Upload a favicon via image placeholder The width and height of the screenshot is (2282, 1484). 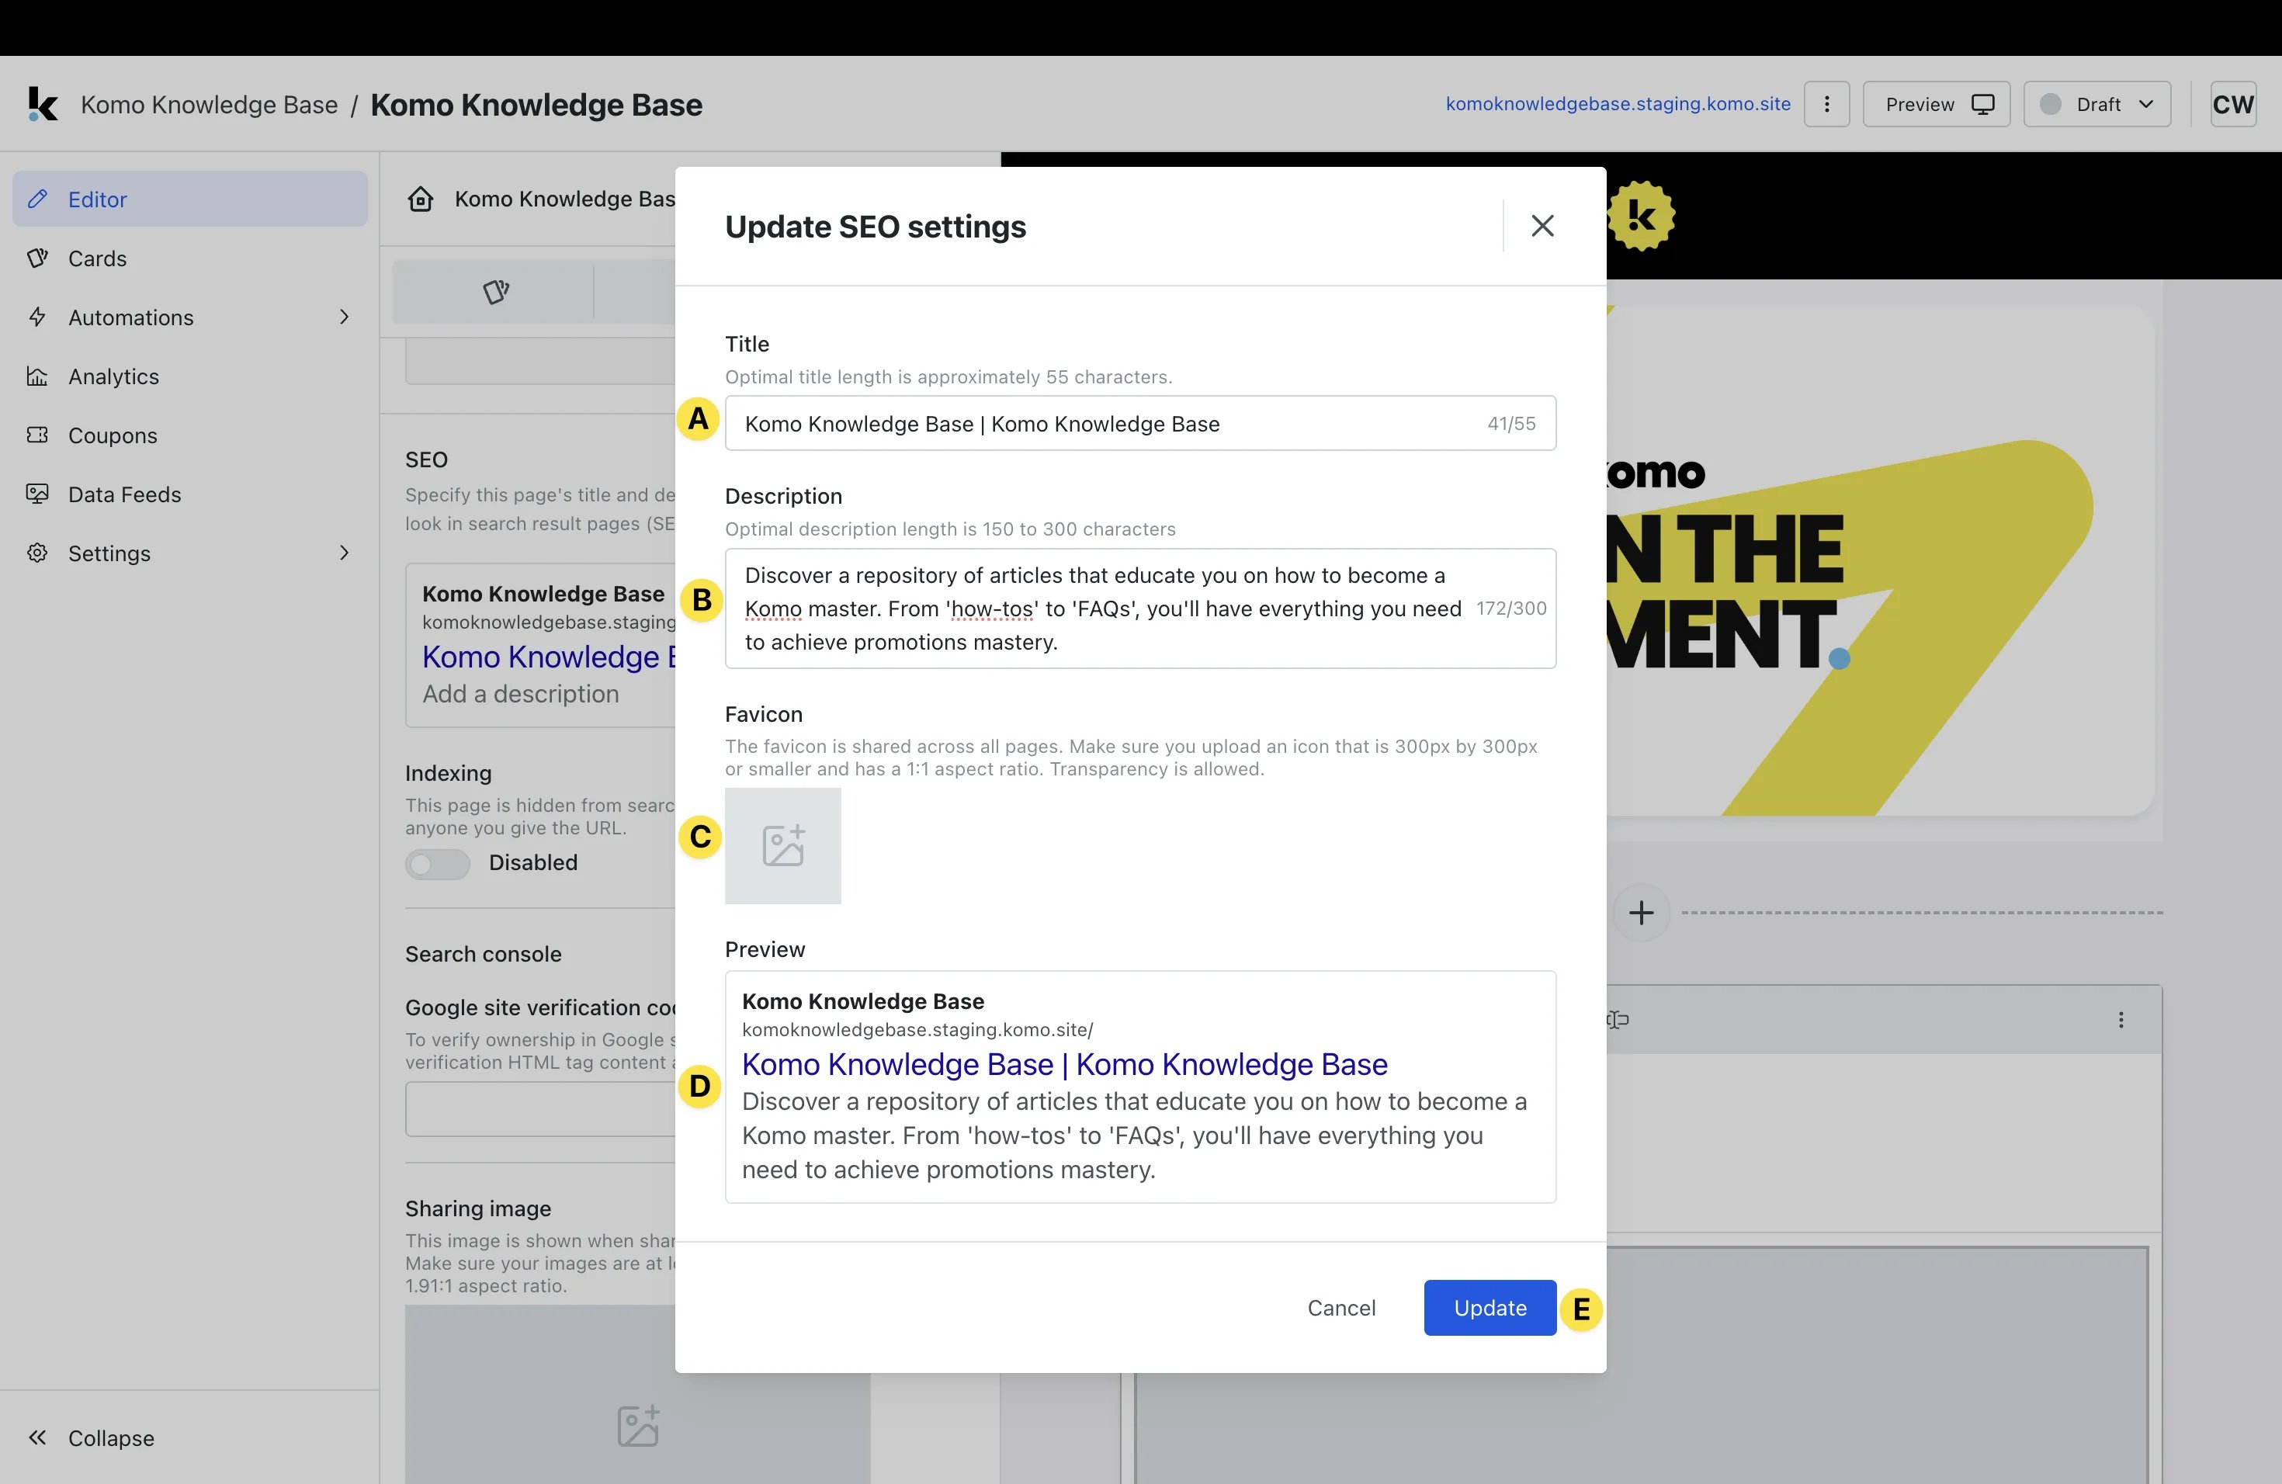pyautogui.click(x=782, y=845)
